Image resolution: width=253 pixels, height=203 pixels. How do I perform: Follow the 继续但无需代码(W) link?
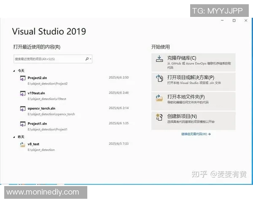point(196,134)
